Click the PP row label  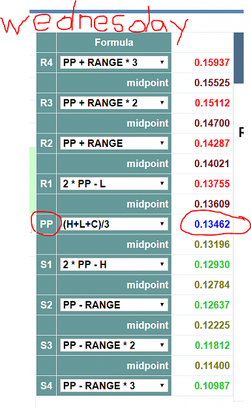(x=46, y=224)
